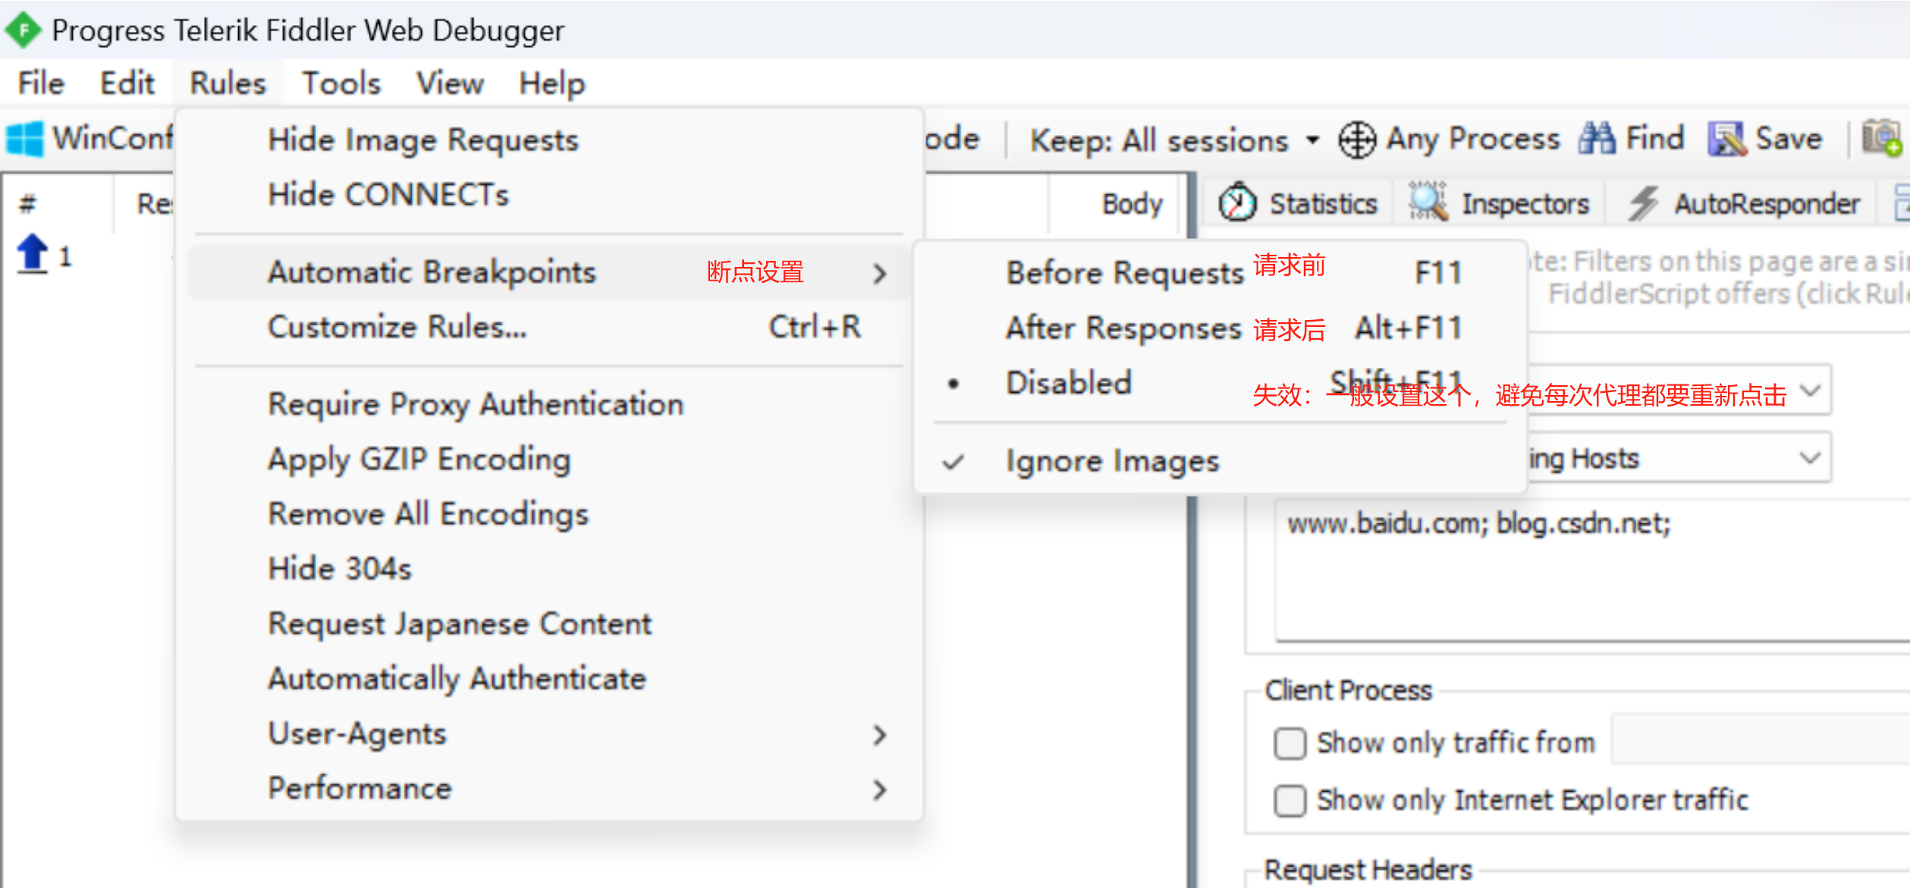Click the Any Process crosshair icon

coord(1356,140)
